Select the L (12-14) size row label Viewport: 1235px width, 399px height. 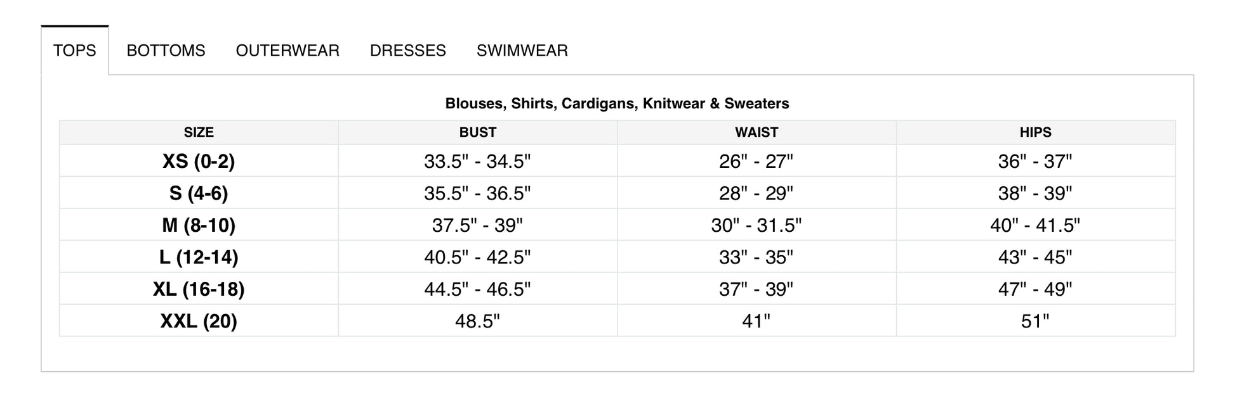(x=199, y=257)
